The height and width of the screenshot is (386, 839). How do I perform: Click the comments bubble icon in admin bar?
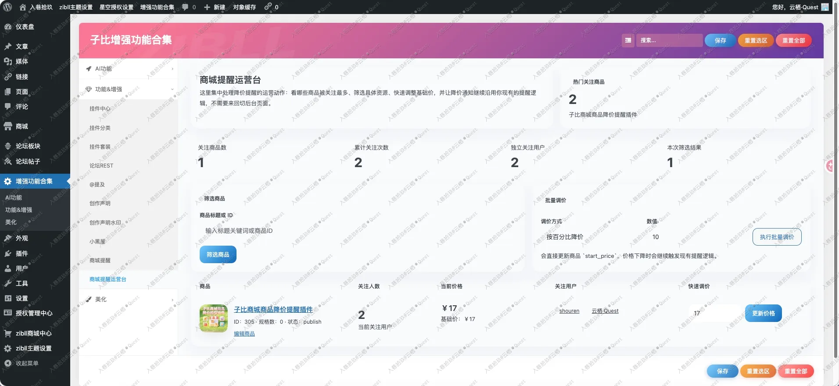[x=185, y=7]
